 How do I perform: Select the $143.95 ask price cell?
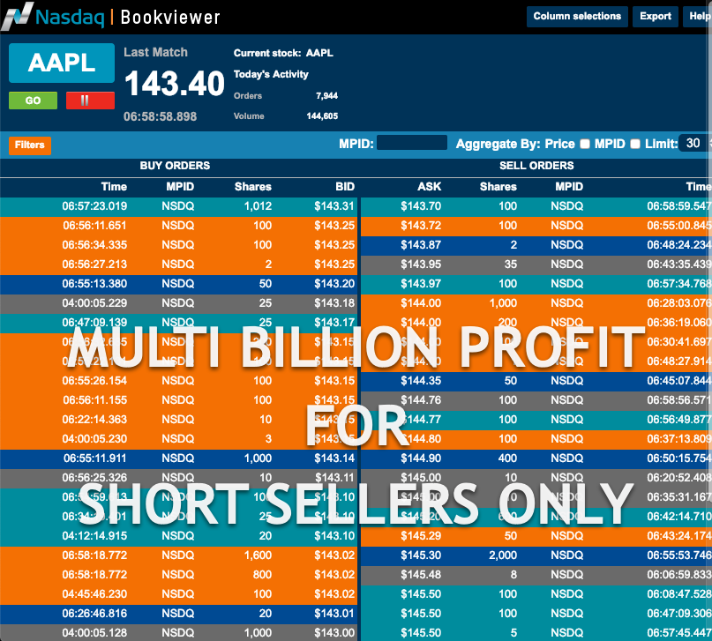tap(421, 265)
